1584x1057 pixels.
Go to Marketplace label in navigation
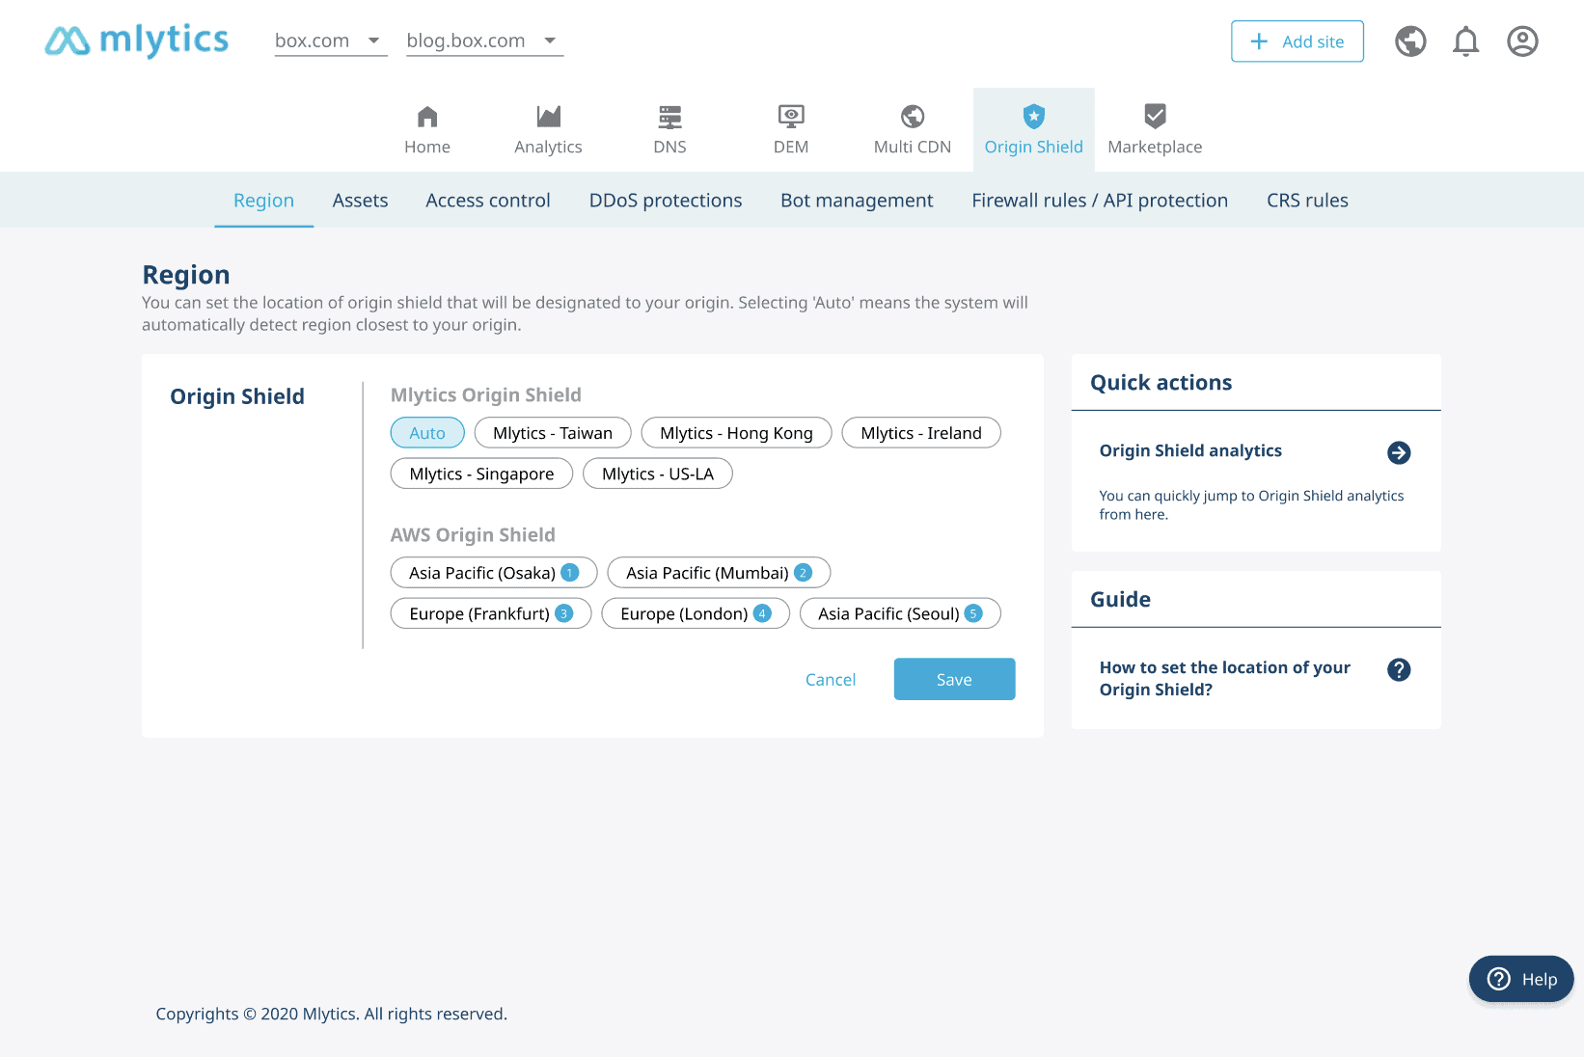[x=1155, y=147]
